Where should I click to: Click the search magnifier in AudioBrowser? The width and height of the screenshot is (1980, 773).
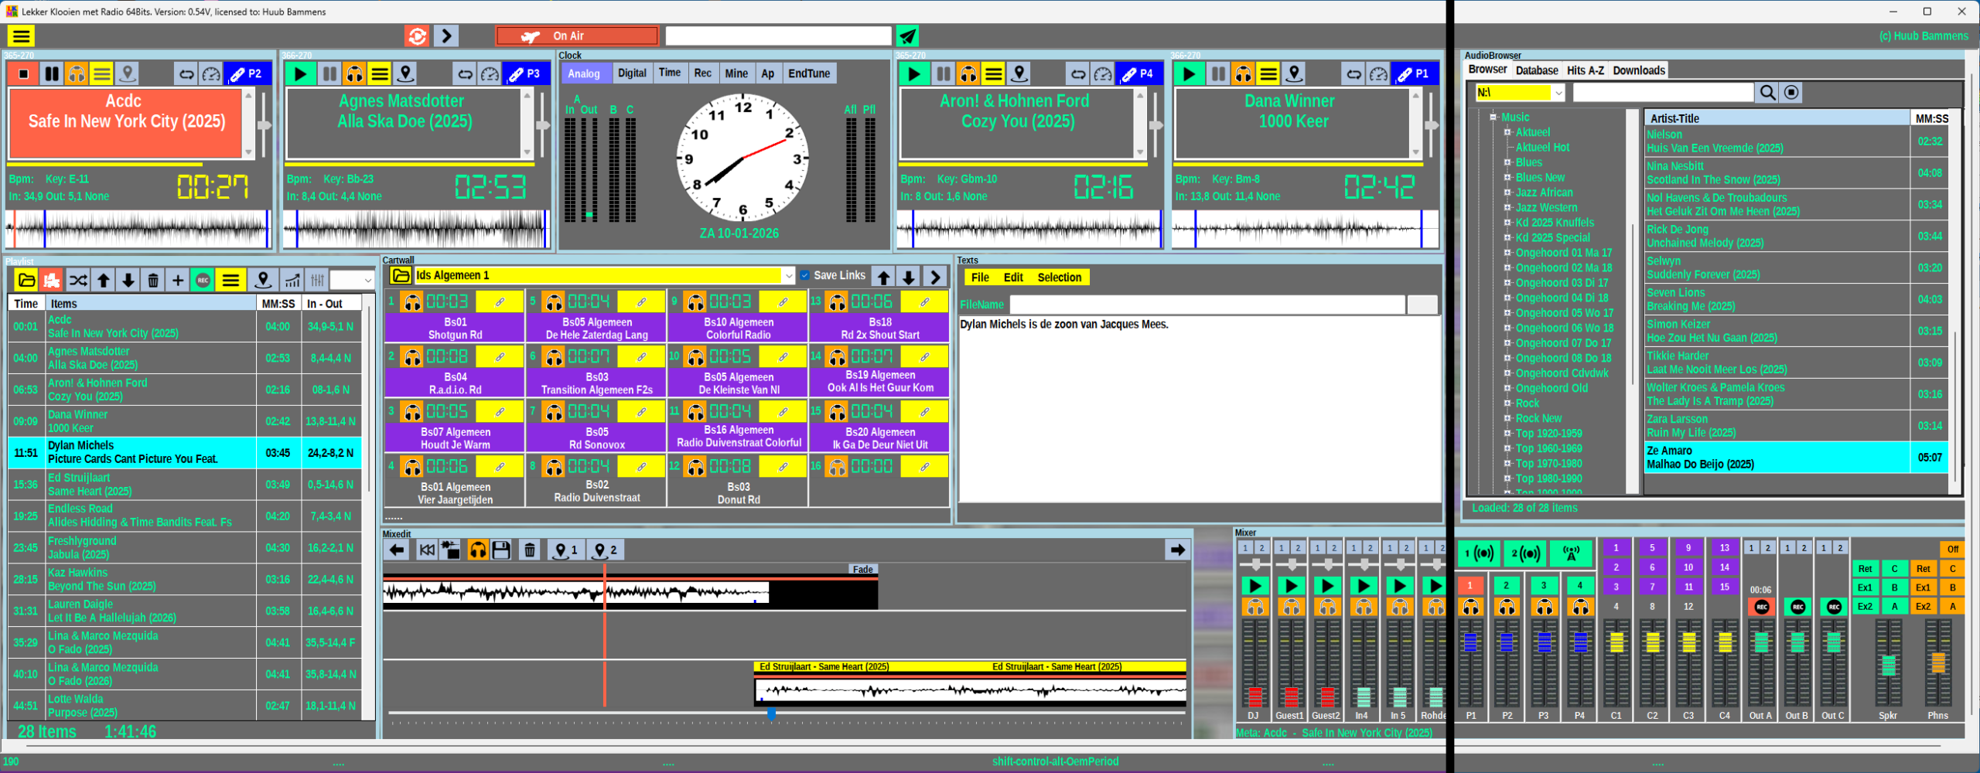(x=1767, y=93)
